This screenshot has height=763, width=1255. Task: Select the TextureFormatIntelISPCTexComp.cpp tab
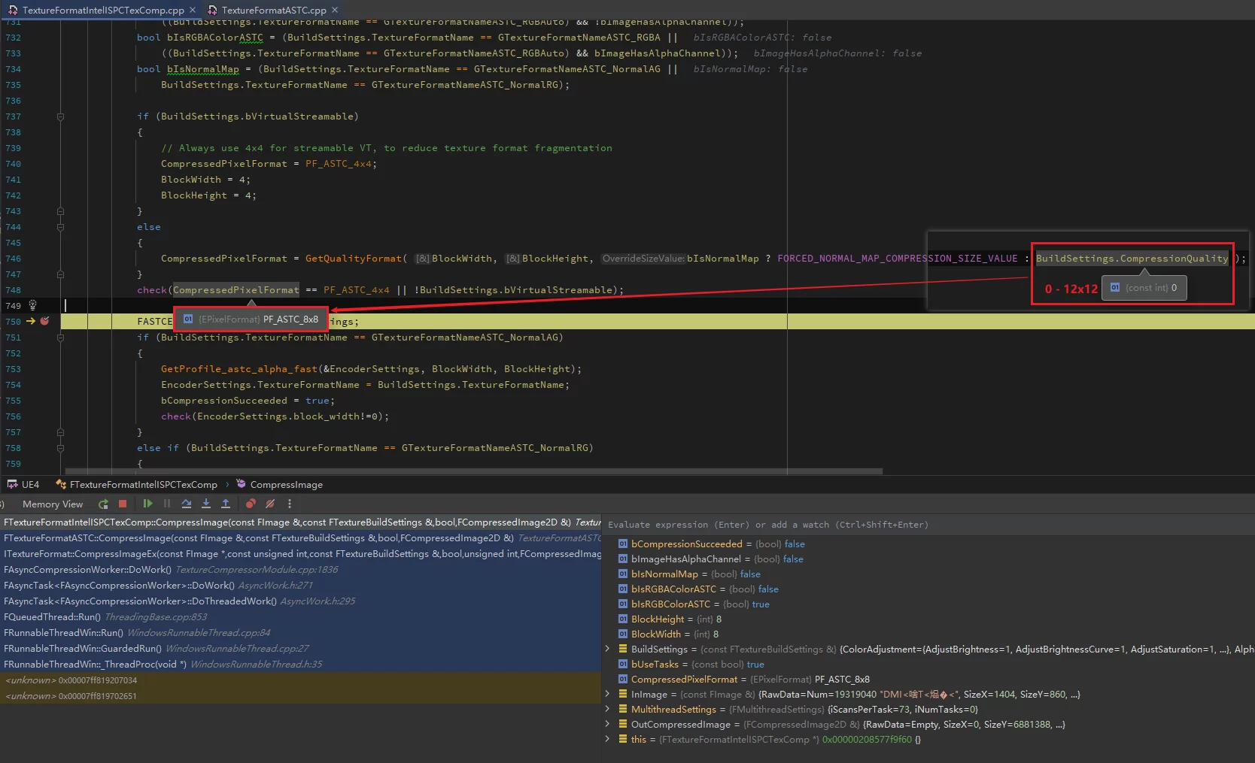tap(103, 10)
